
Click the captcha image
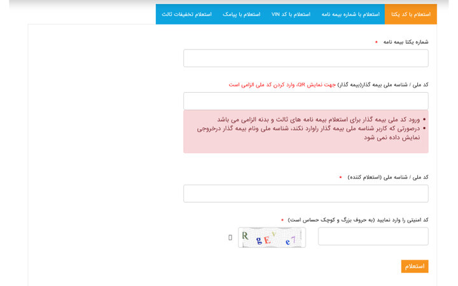[272, 238]
